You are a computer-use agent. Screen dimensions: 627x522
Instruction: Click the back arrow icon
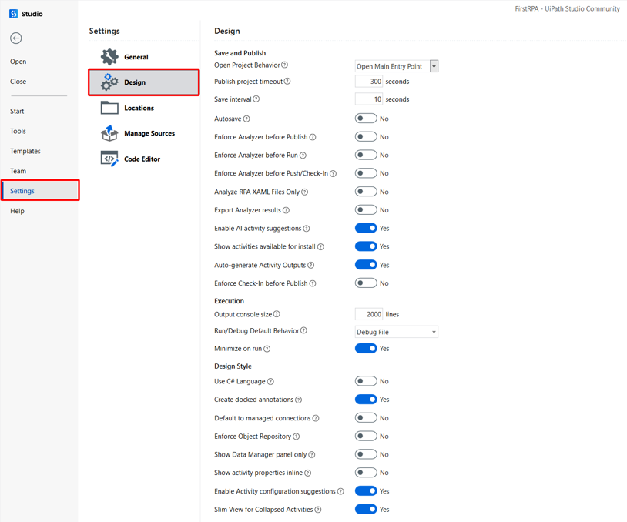pos(16,38)
